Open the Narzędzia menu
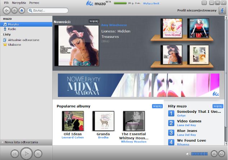This screenshot has height=160, width=228. tap(19, 3)
